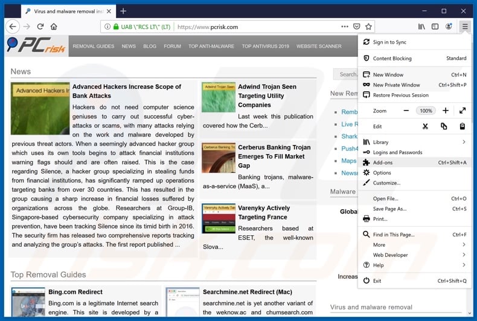The image size is (477, 321).
Task: Open WEBSITE SCANNER nav link
Action: (x=319, y=47)
